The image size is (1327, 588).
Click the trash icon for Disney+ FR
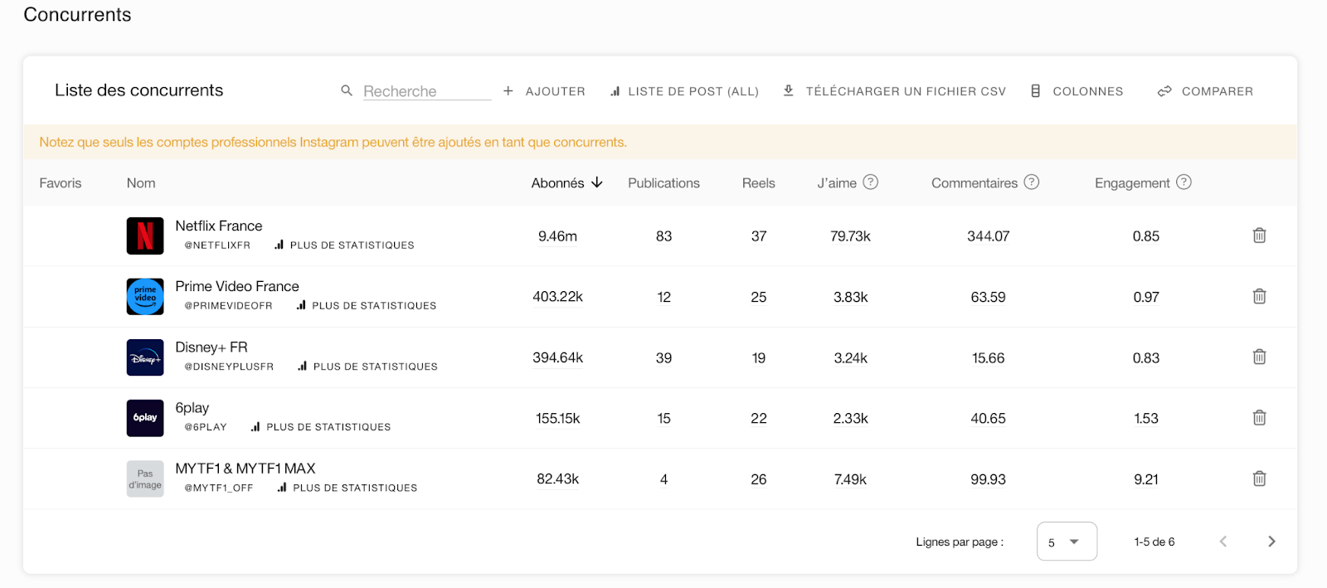pyautogui.click(x=1259, y=357)
